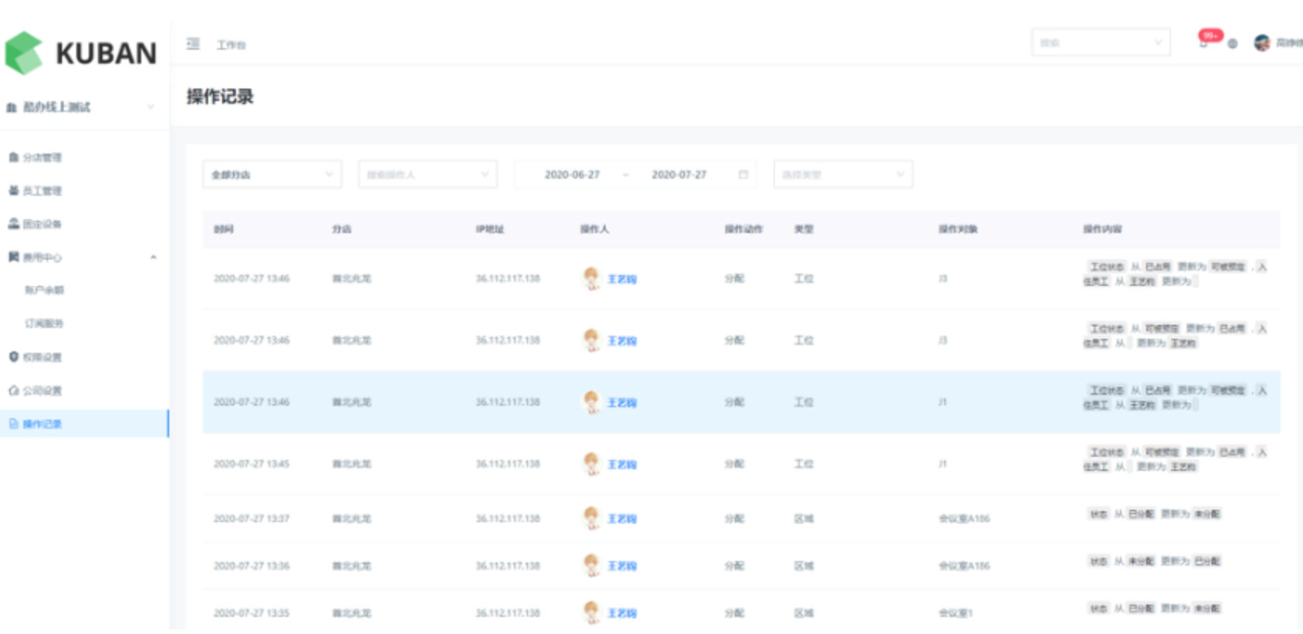Click the shield icon beside 权限设置

[13, 357]
